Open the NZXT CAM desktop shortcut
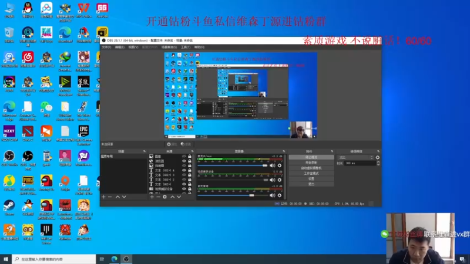Image resolution: width=470 pixels, height=264 pixels. click(x=9, y=134)
